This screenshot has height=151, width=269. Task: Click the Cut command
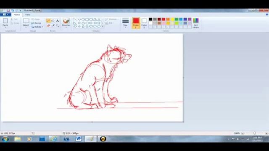(14, 19)
